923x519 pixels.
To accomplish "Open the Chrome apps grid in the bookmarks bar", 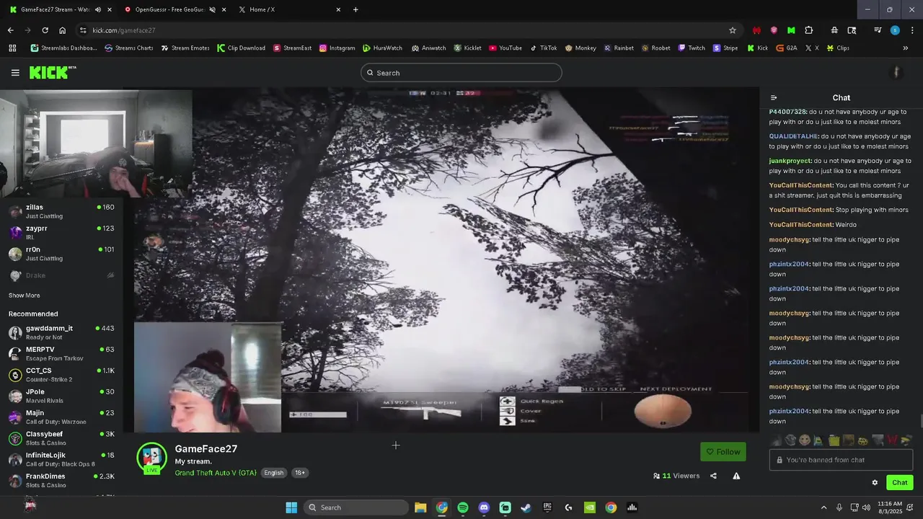I will [x=12, y=48].
